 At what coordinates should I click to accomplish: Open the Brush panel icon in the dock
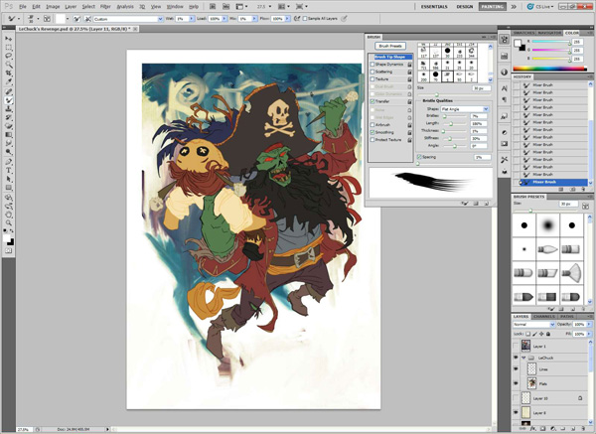click(505, 39)
